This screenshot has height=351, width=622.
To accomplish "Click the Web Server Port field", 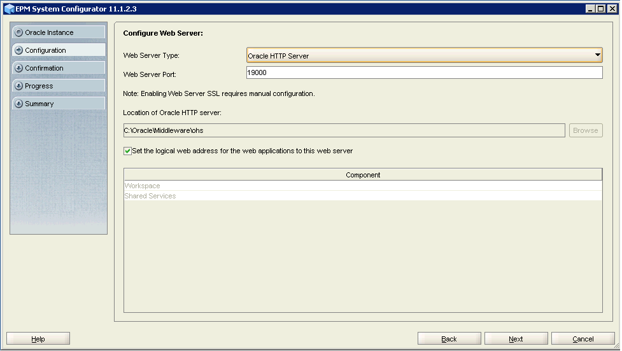I will click(424, 73).
